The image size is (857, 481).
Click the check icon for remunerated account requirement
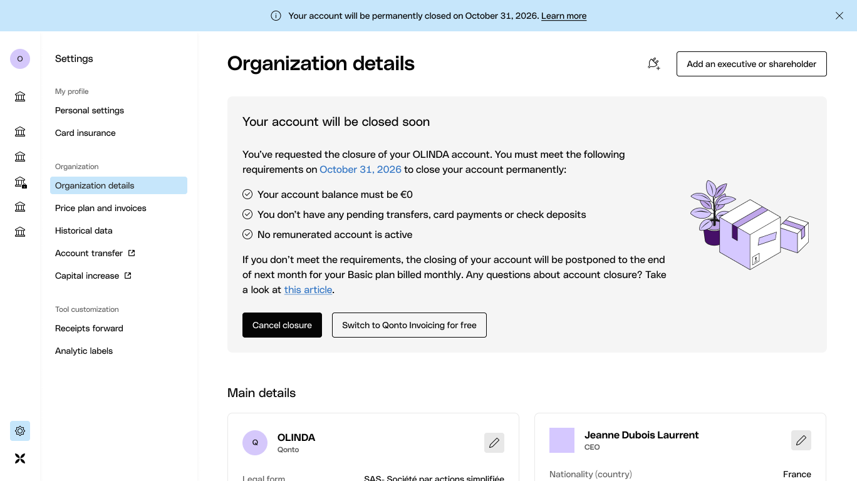coord(247,234)
